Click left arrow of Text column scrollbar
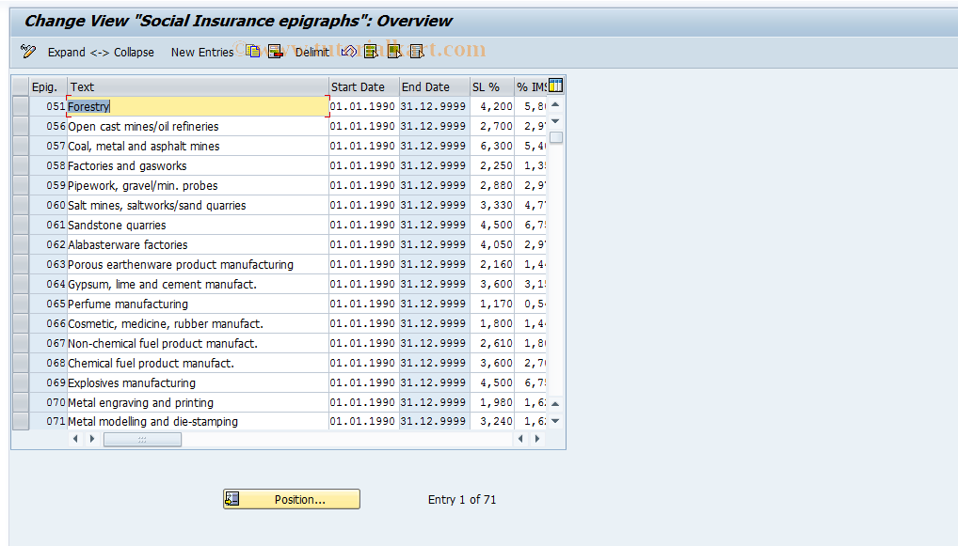Viewport: 958px width, 546px height. (x=75, y=439)
